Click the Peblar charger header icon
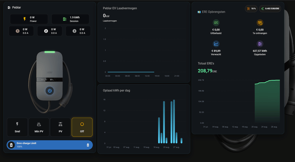The width and height of the screenshot is (295, 162). point(9,7)
